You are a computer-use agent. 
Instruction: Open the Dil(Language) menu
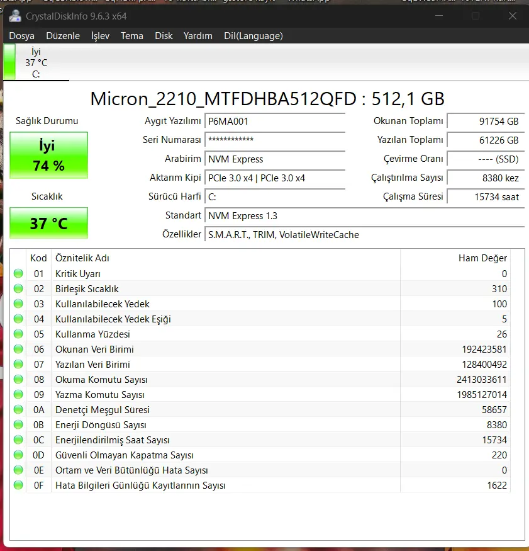point(253,36)
